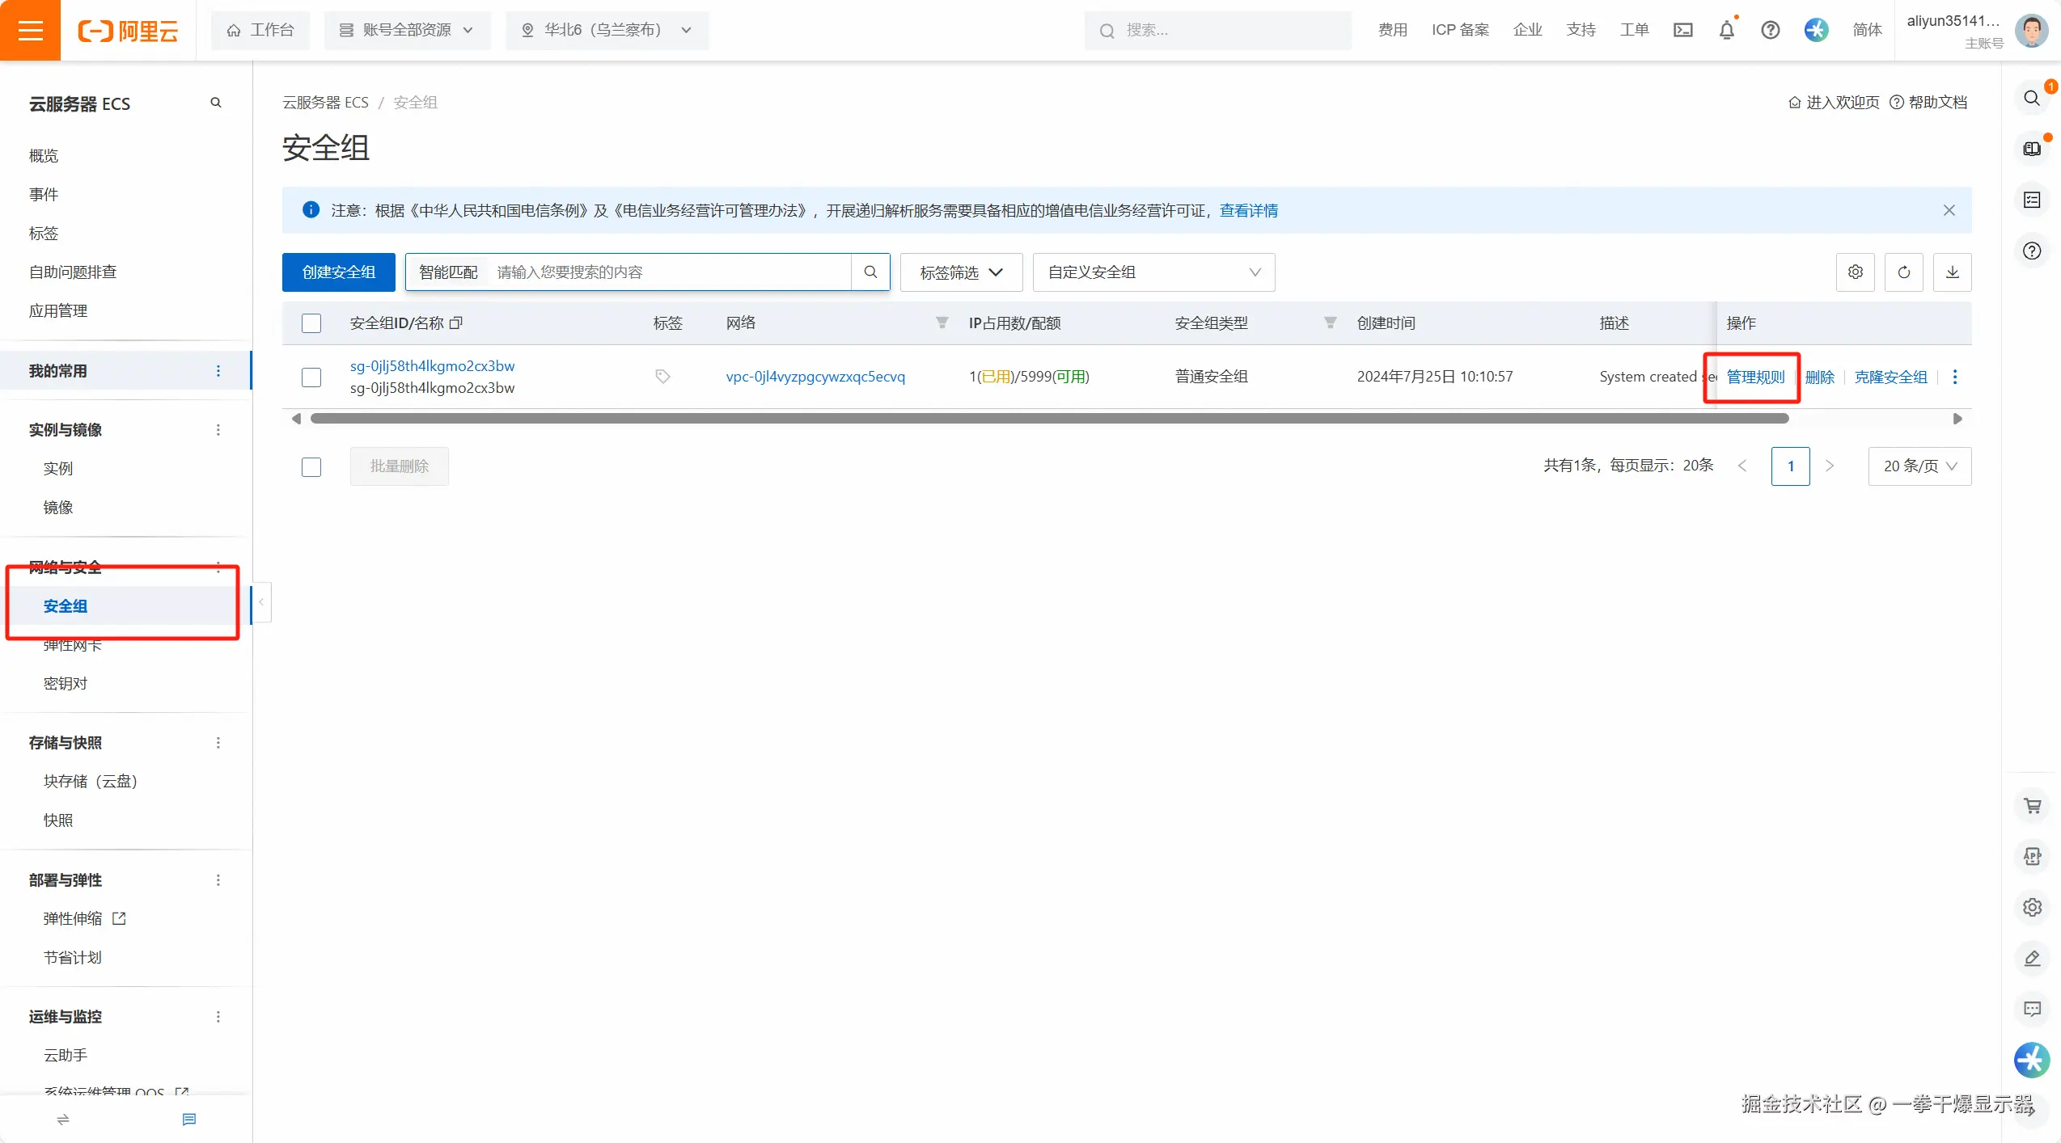The height and width of the screenshot is (1143, 2061).
Task: Click the horizontal scrollbar under the table
Action: pos(1049,419)
